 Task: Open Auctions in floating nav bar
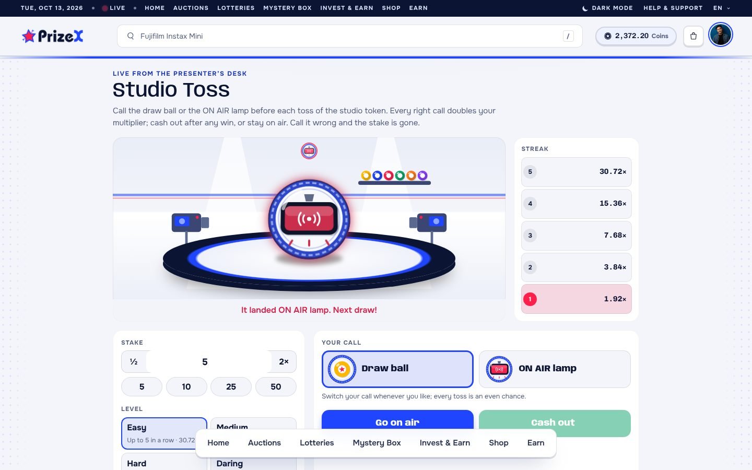(x=264, y=443)
